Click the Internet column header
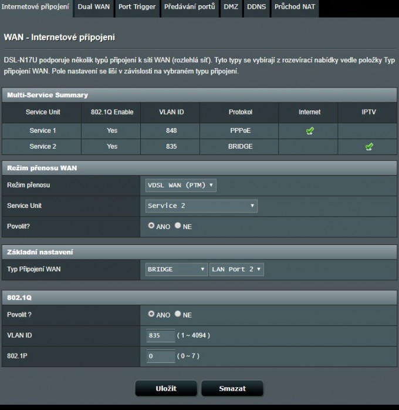 [x=309, y=112]
